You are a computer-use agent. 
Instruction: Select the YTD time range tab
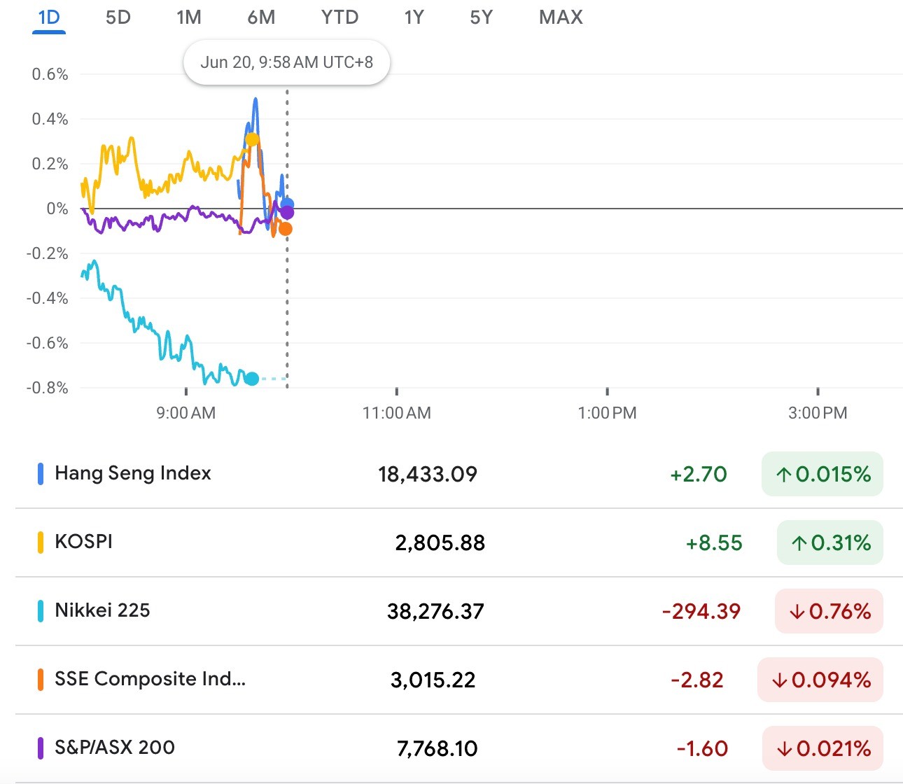coord(339,17)
